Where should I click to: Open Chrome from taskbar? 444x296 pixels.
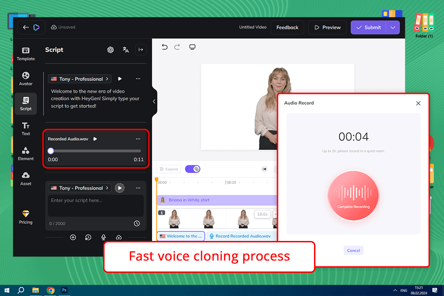(50, 290)
